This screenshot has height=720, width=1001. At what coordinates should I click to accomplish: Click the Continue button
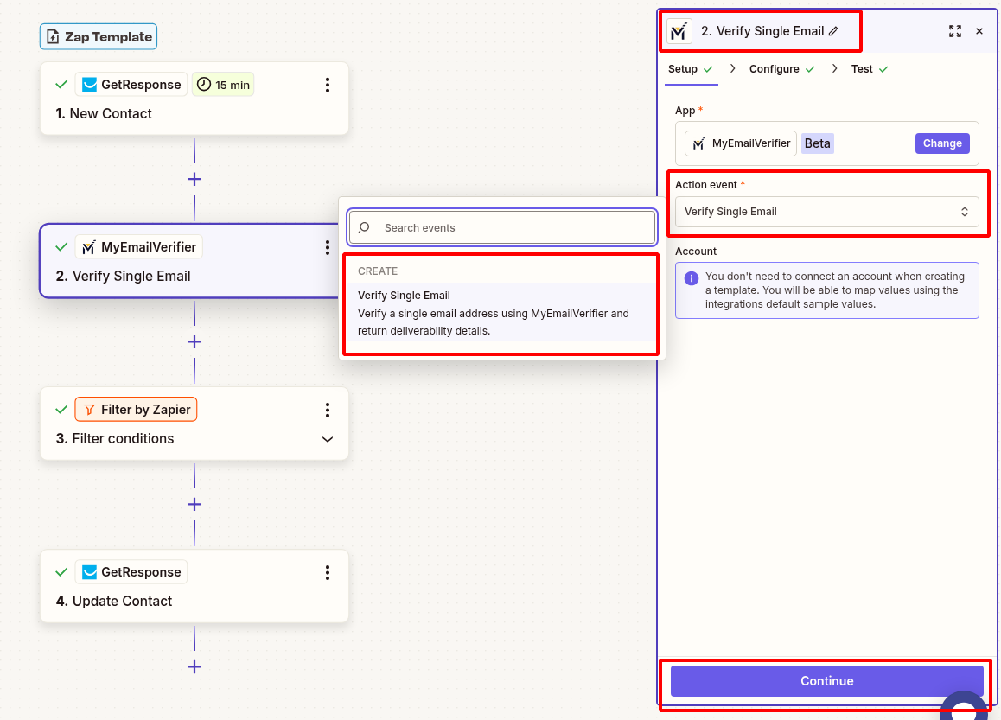[x=826, y=680]
